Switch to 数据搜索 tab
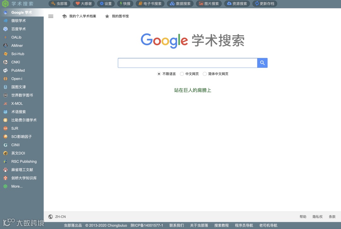The height and width of the screenshot is (229, 341). 180,3
